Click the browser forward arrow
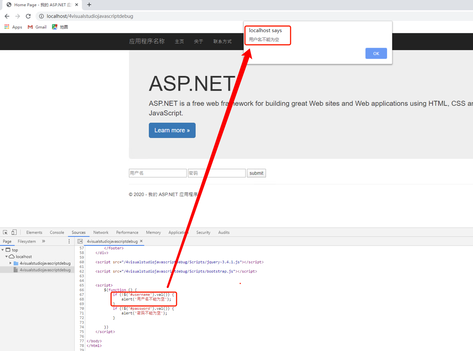Screen dimensions: 473x351 17,16
